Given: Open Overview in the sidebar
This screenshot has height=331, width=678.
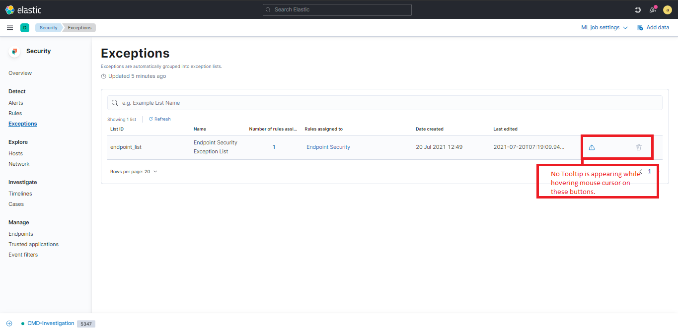Looking at the screenshot, I should [20, 73].
